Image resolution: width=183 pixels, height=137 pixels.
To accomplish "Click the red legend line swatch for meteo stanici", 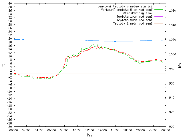I will 158,6.
